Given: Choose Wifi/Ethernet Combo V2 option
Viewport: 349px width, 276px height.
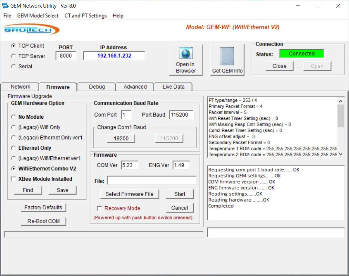Looking at the screenshot, I should pyautogui.click(x=13, y=169).
